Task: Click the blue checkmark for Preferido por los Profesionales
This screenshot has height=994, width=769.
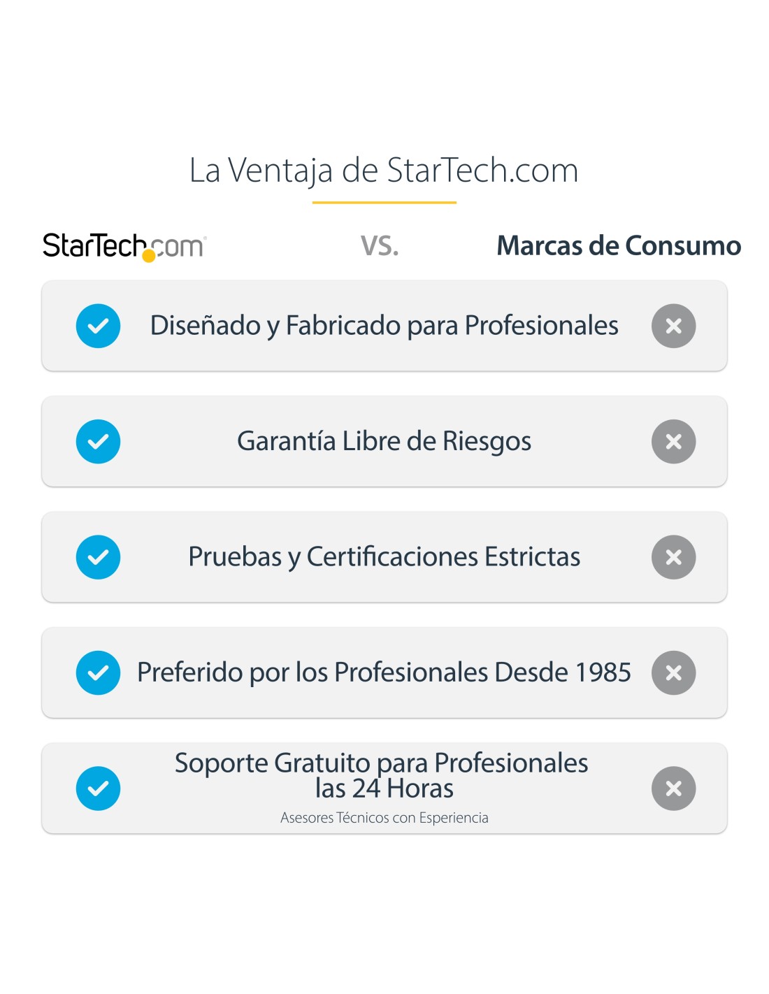Action: click(x=98, y=673)
